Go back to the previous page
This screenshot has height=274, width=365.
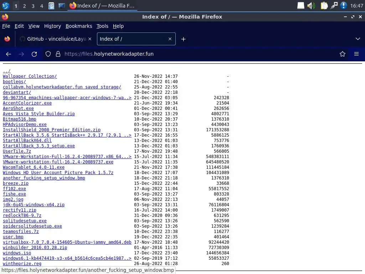[x=9, y=54]
